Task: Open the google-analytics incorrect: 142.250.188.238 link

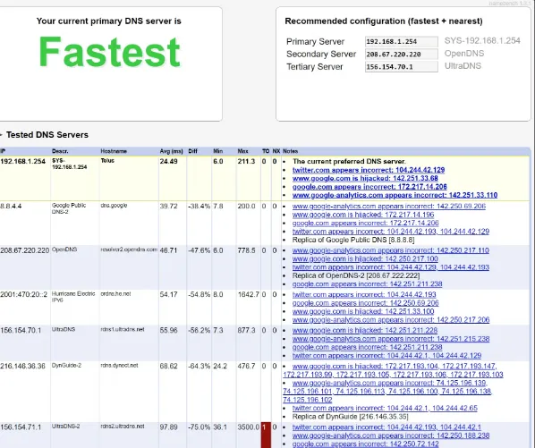Action: pos(391,435)
